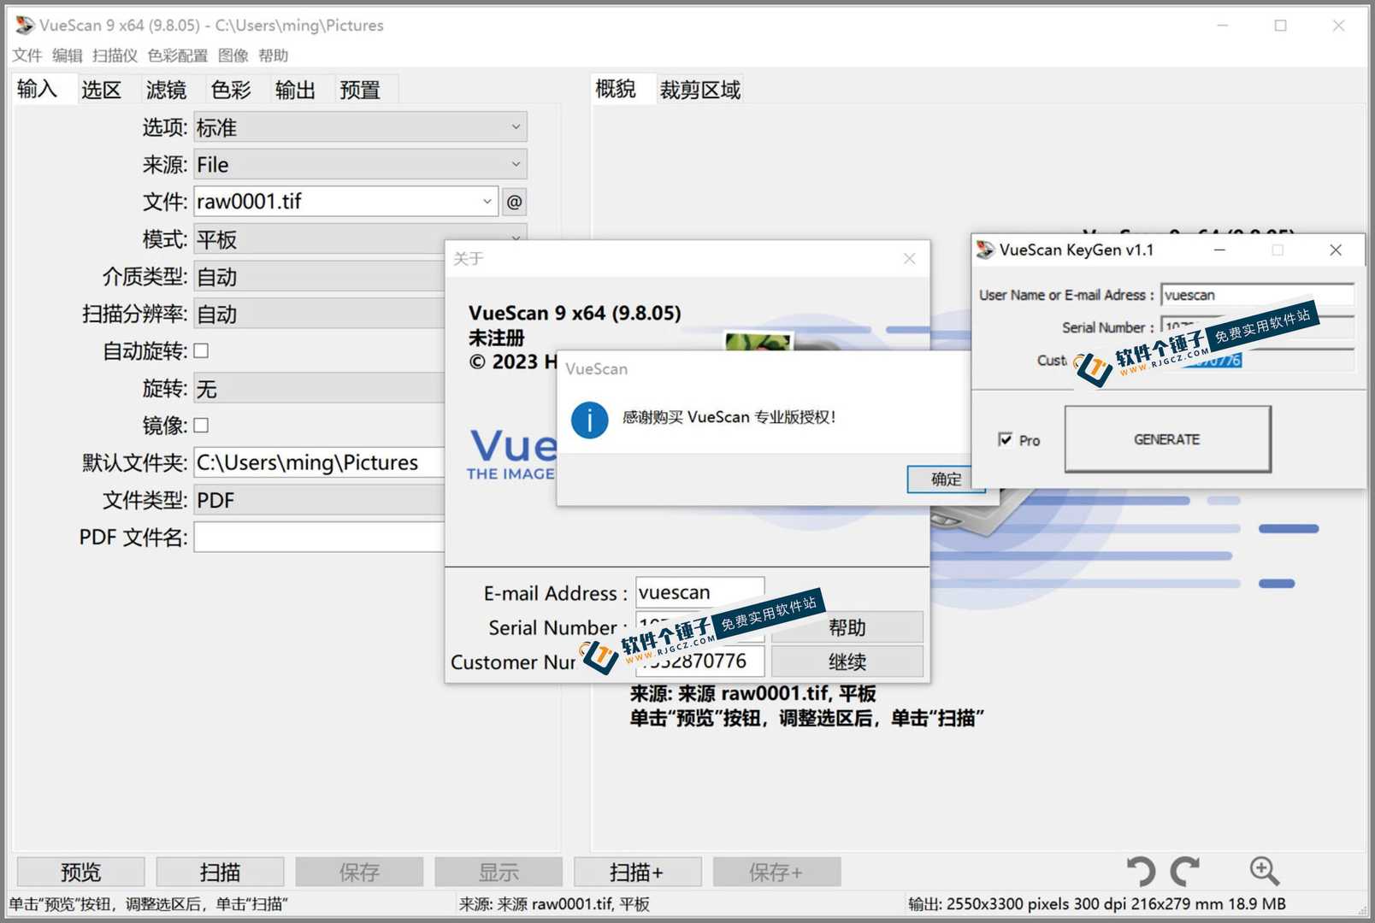1375x923 pixels.
Task: Open the 模式 dropdown showing 平板
Action: (x=360, y=239)
